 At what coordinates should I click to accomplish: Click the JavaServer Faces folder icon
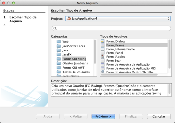tap(59, 46)
